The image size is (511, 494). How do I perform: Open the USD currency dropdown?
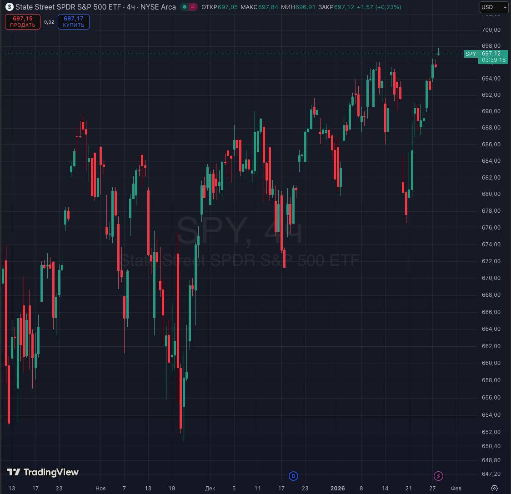click(494, 7)
